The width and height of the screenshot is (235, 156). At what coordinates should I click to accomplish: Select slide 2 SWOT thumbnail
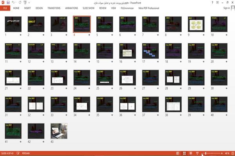(x=36, y=24)
